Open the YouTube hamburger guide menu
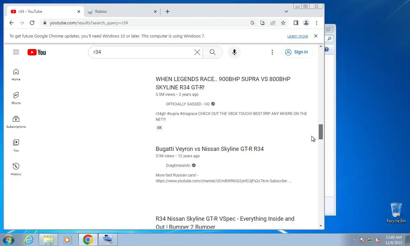 coord(16,52)
